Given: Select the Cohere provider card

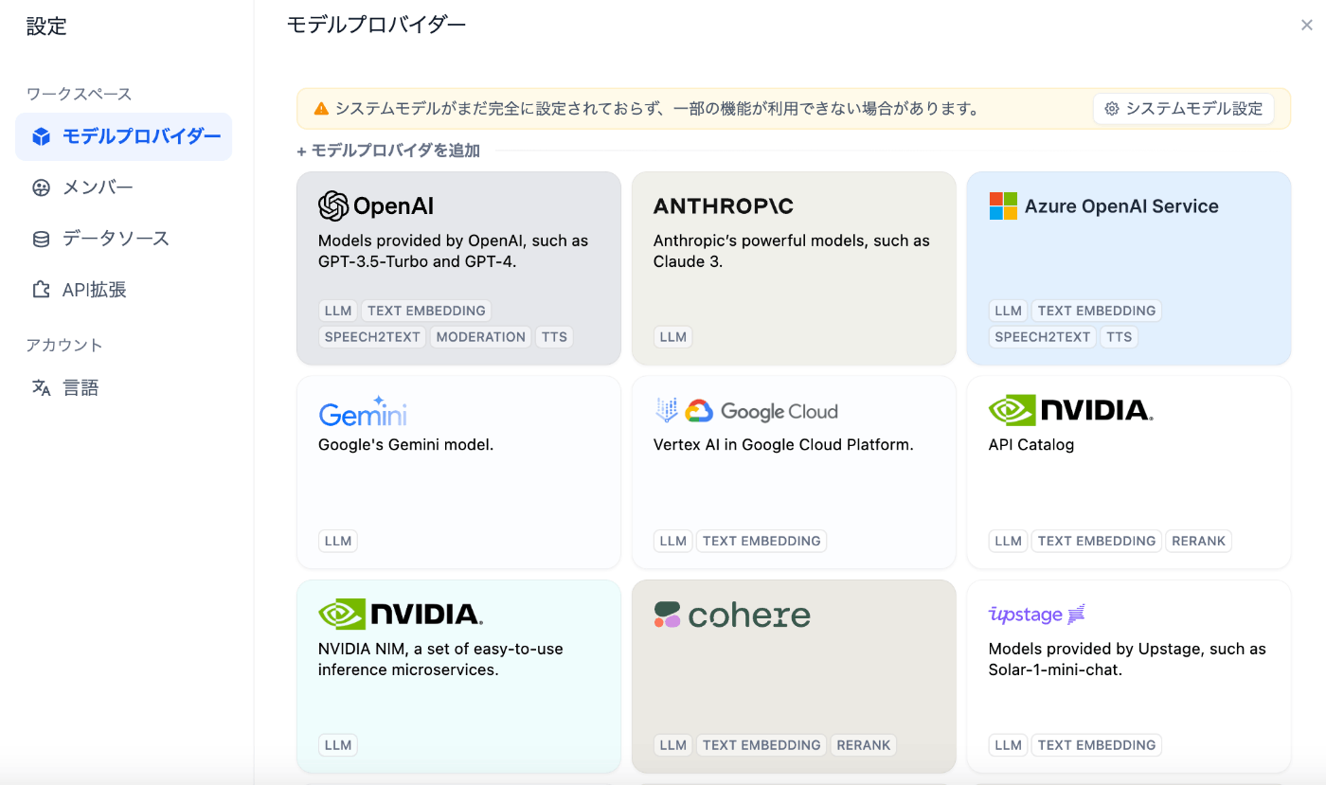Looking at the screenshot, I should [794, 677].
